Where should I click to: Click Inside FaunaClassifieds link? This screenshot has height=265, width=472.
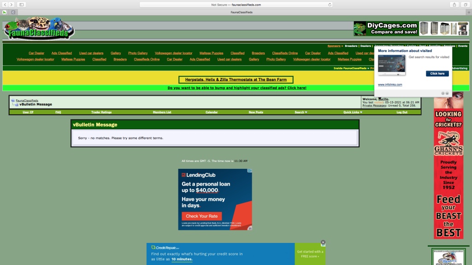point(350,68)
